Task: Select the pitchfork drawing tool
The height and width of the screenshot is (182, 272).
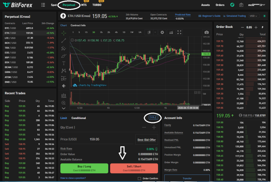Action: tap(64, 48)
